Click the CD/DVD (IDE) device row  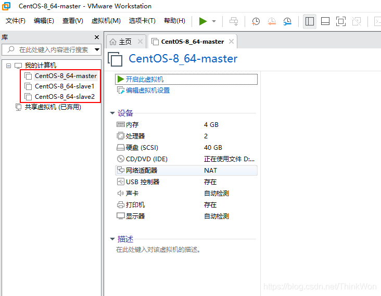click(186, 159)
